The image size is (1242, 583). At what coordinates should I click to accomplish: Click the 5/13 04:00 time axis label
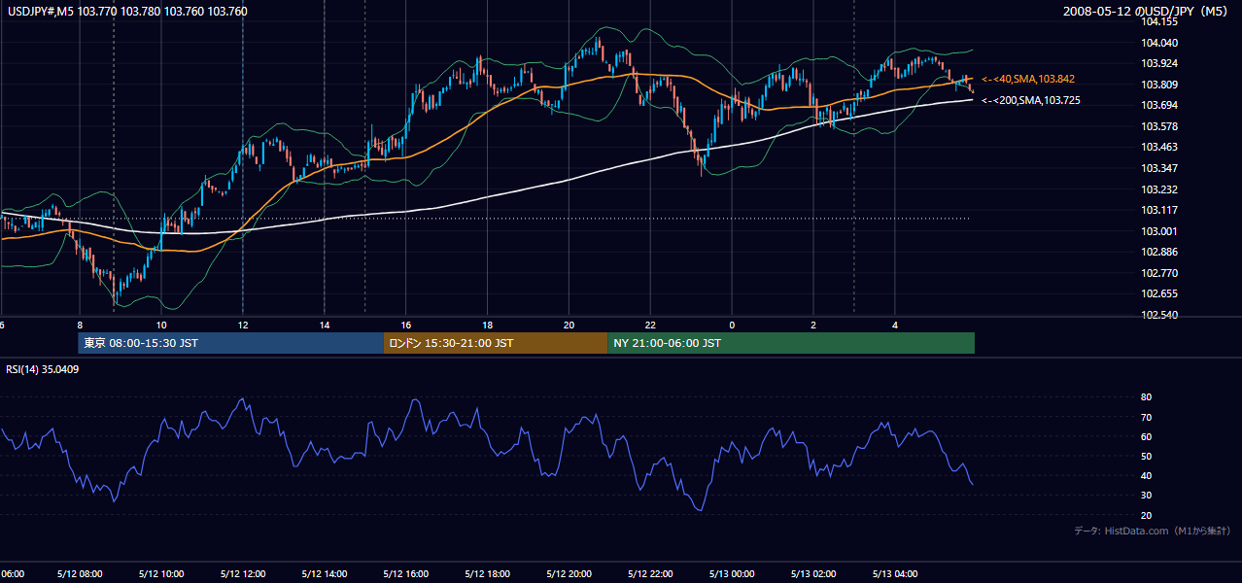[x=896, y=573]
